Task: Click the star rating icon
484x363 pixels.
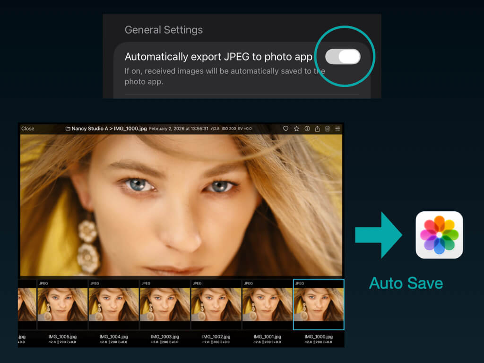Action: click(x=296, y=129)
